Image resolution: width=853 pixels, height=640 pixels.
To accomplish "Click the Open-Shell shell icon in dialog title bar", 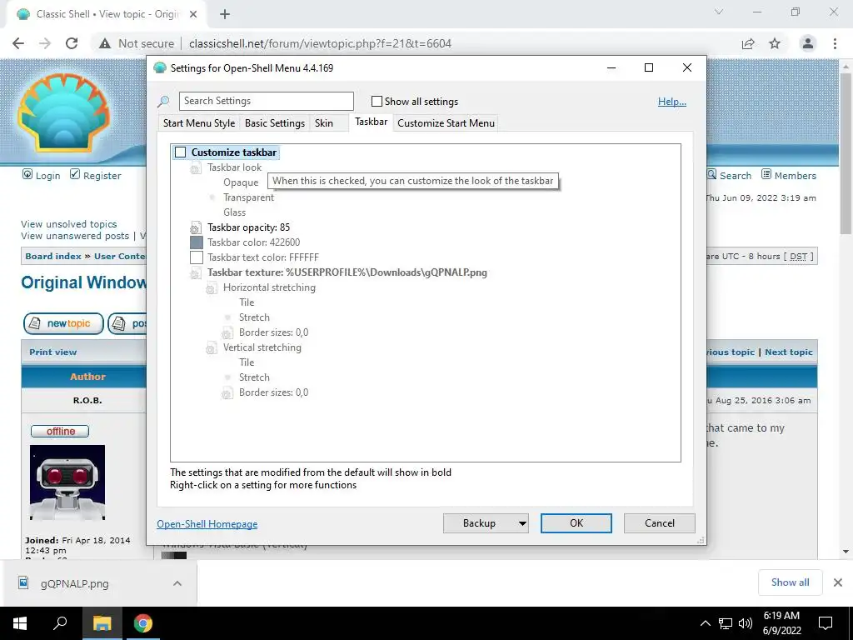I will tap(160, 67).
